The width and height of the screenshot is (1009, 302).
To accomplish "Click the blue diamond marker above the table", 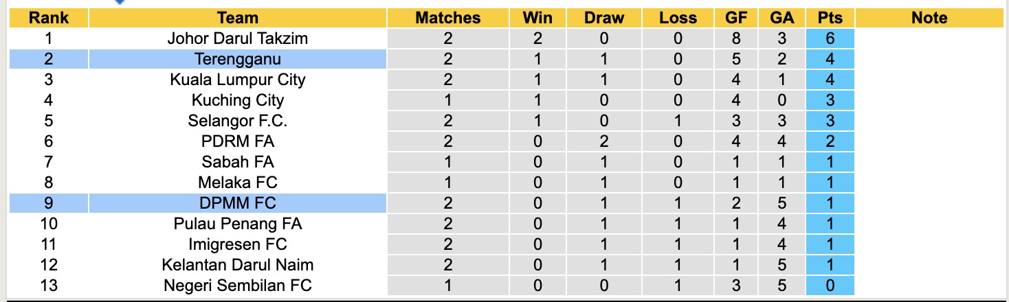I will click(x=120, y=2).
